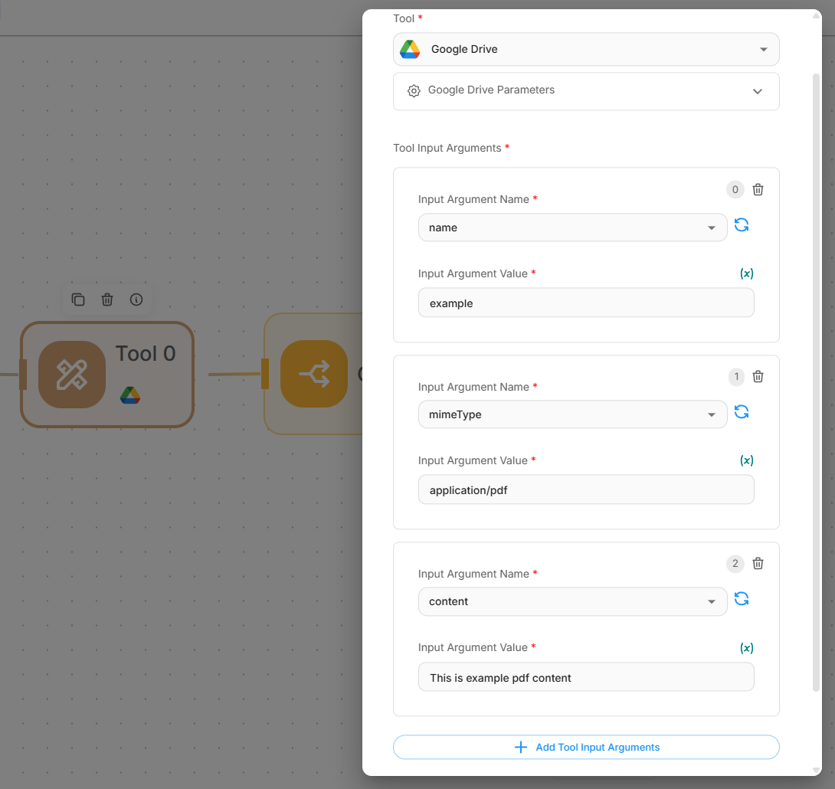The image size is (835, 789).
Task: Refresh the content argument list
Action: 742,599
